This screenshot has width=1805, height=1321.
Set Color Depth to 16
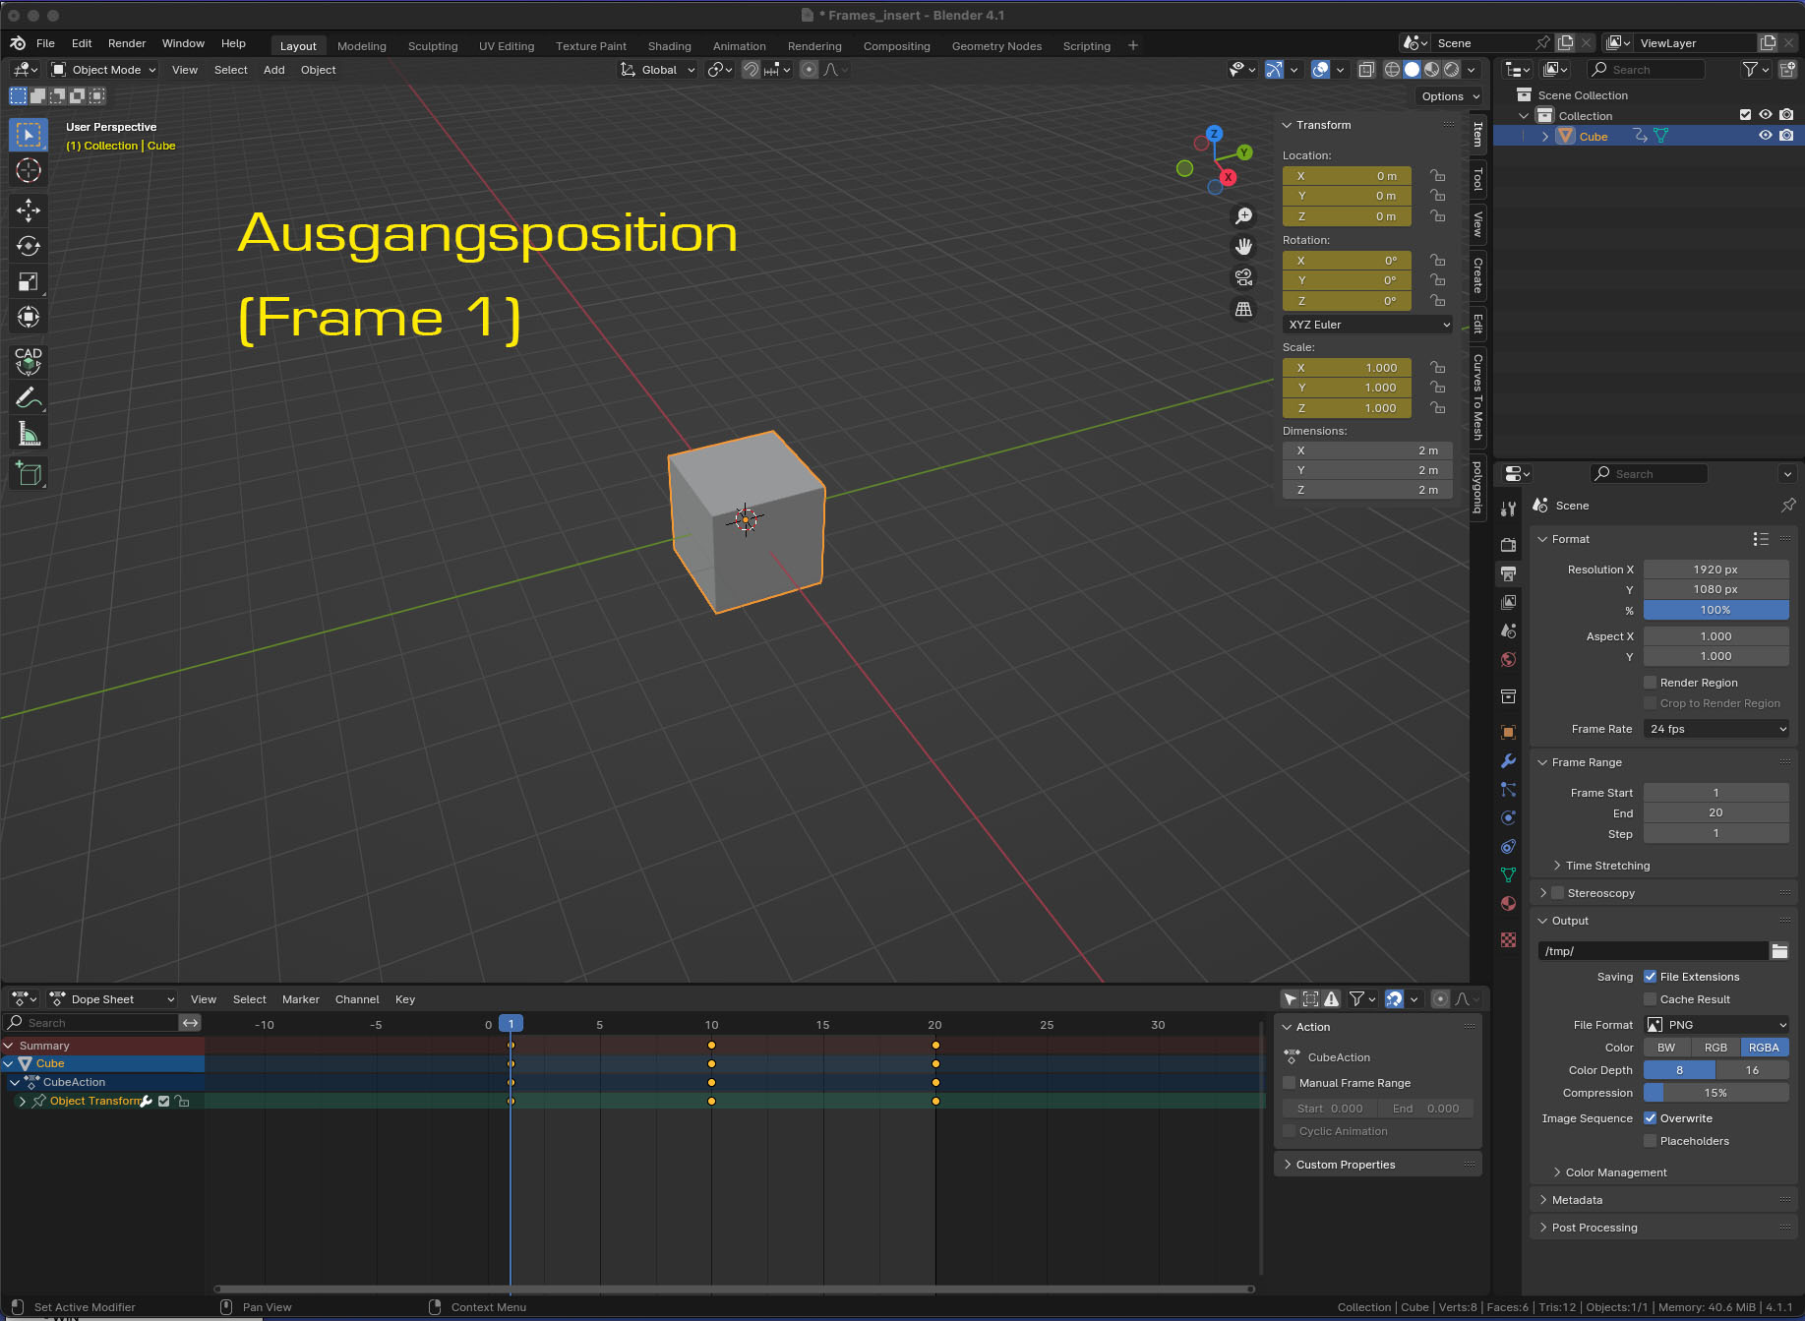(1752, 1070)
